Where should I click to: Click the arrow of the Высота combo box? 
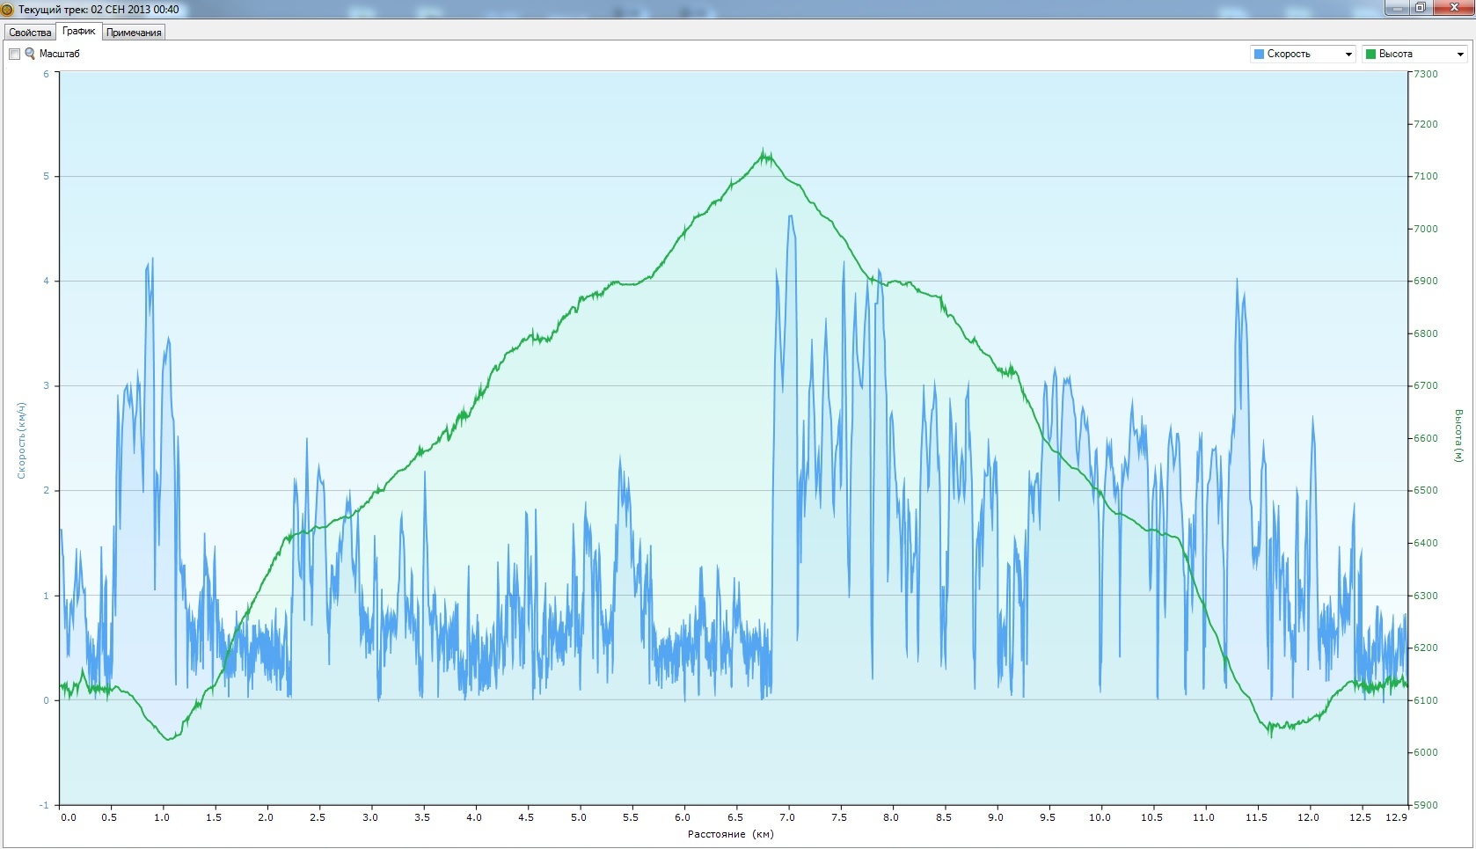(1460, 55)
